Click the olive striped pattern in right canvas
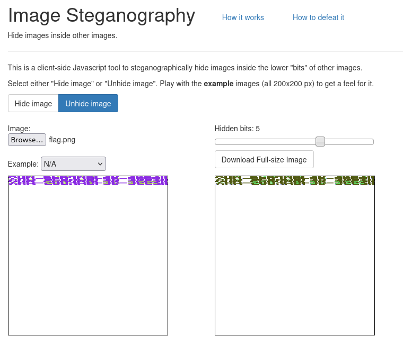Viewport: 403px width, 355px height. coord(295,180)
